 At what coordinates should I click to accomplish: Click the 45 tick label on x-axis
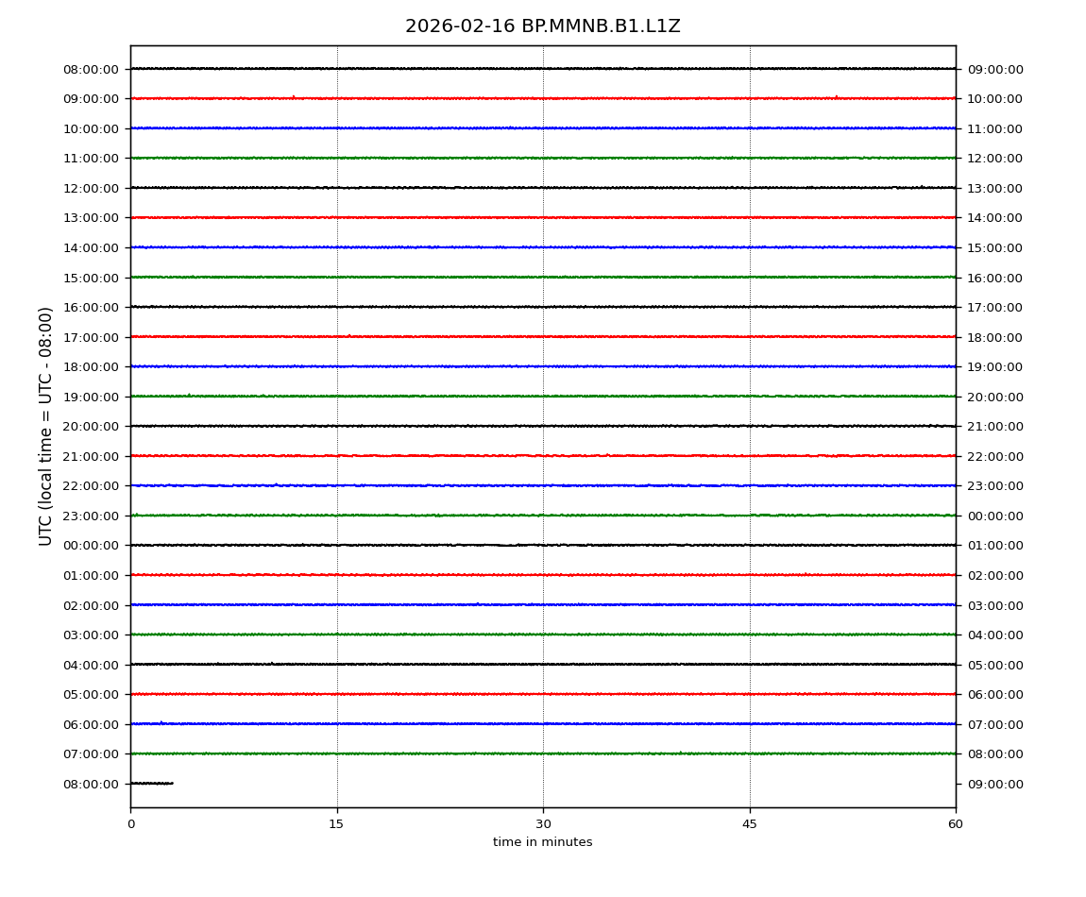coord(750,824)
